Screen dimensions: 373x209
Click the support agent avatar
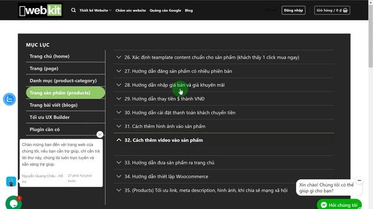coord(11,182)
